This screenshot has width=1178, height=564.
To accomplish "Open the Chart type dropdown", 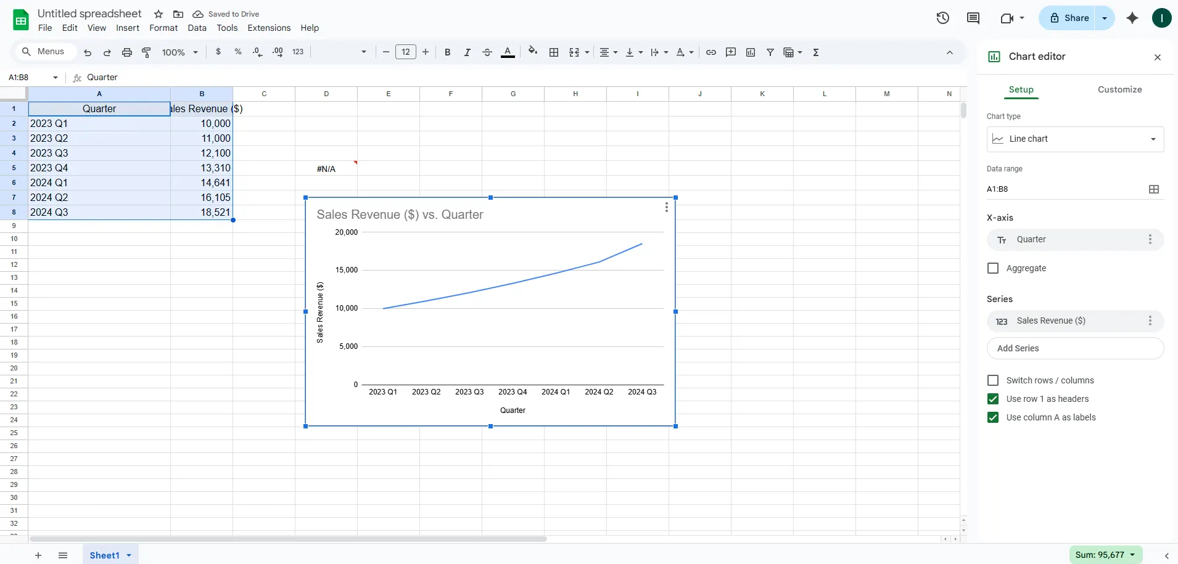I will click(1075, 139).
